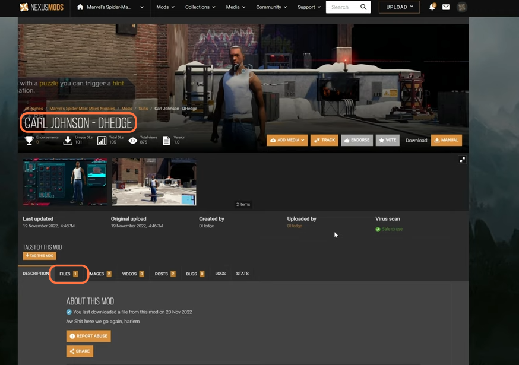The width and height of the screenshot is (519, 365).
Task: Switch to the STATS tab
Action: [242, 274]
